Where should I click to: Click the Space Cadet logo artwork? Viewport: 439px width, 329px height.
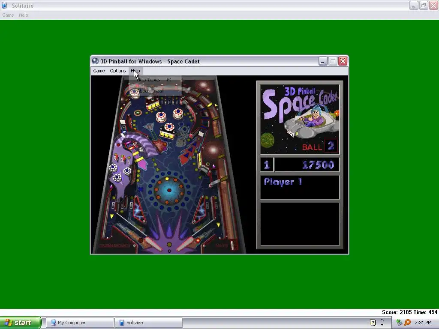[x=300, y=120]
